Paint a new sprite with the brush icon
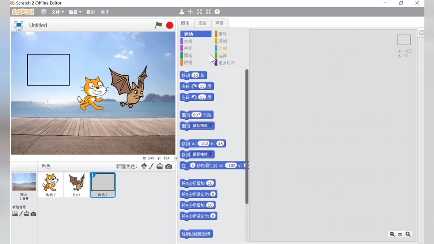 pos(151,166)
